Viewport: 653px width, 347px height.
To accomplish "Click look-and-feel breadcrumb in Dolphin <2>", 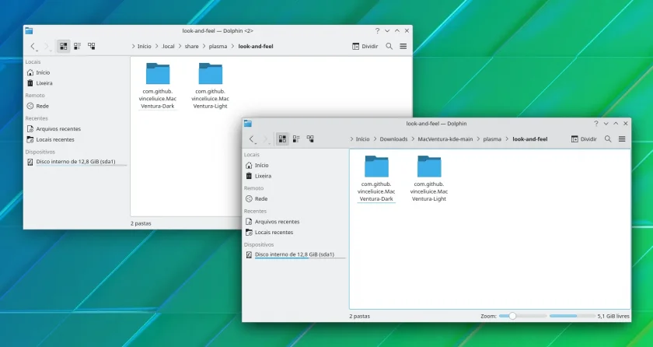I will coord(256,46).
